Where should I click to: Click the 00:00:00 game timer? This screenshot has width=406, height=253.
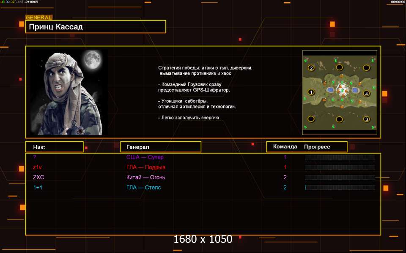point(398,2)
